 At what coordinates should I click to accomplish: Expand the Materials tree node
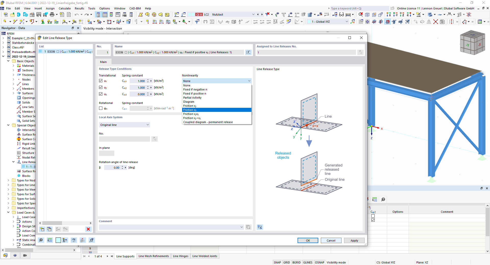pos(14,66)
